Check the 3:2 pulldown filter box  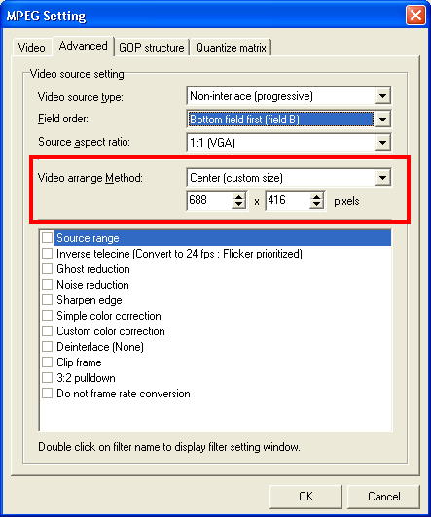48,378
